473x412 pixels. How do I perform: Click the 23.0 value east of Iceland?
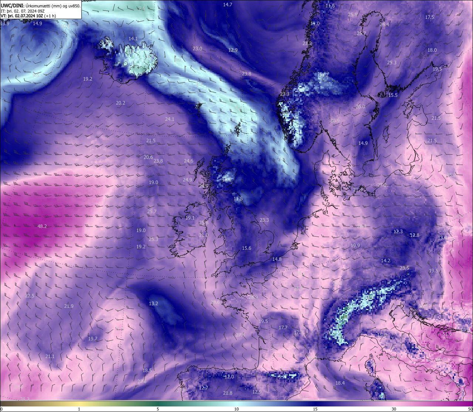tap(197, 48)
